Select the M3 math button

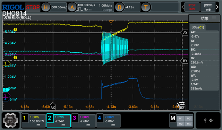(x=189, y=119)
